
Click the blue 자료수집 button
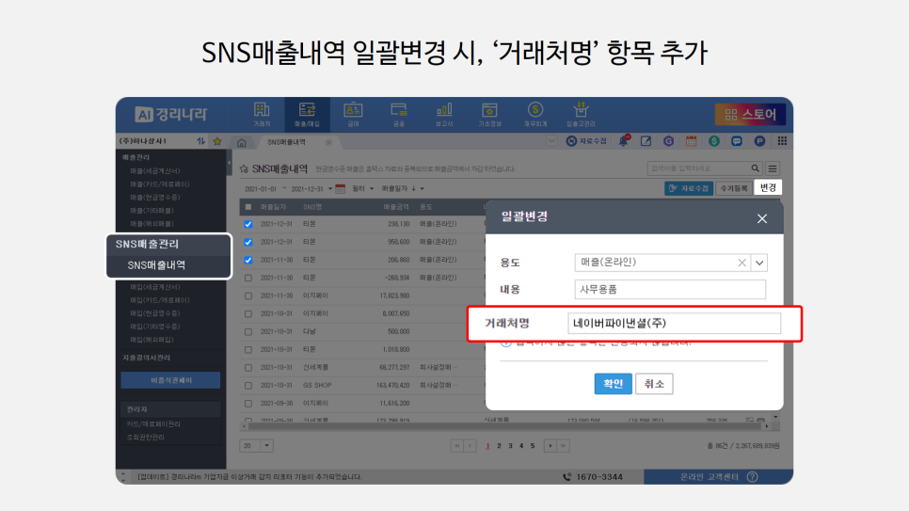(x=689, y=188)
